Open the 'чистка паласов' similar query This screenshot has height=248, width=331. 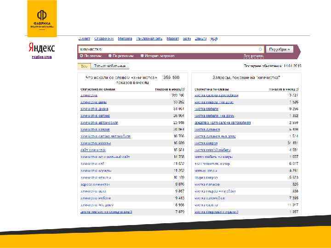tap(207, 184)
